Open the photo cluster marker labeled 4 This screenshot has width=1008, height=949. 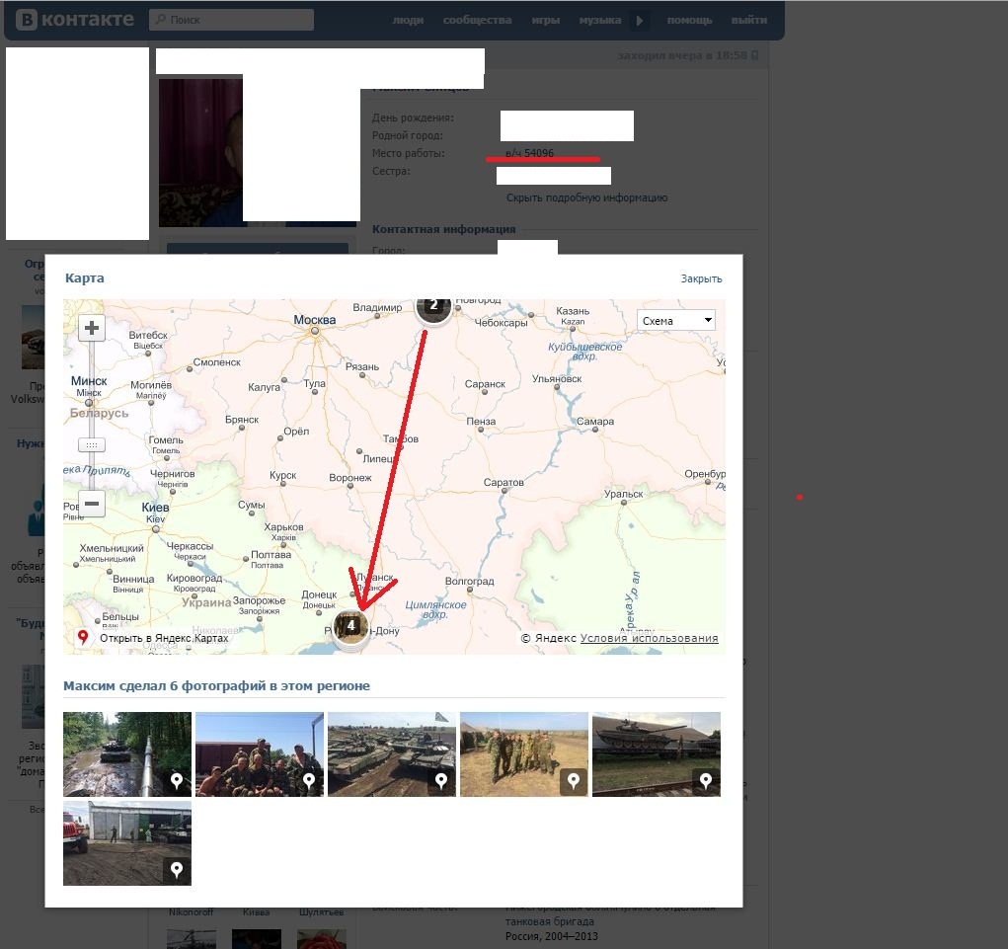point(350,626)
